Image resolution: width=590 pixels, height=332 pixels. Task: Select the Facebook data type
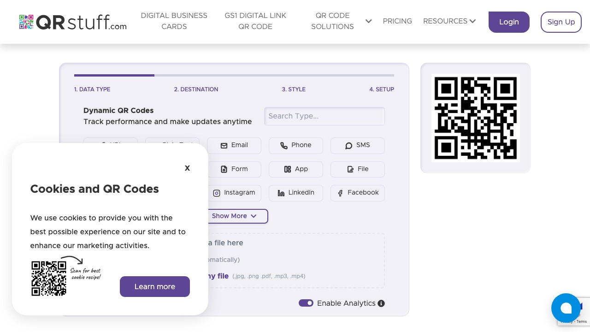coord(358,193)
